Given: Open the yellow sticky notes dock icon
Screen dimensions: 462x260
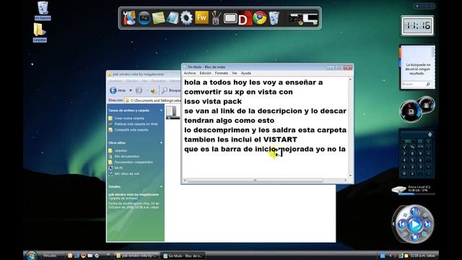Looking at the screenshot, I should [158, 18].
